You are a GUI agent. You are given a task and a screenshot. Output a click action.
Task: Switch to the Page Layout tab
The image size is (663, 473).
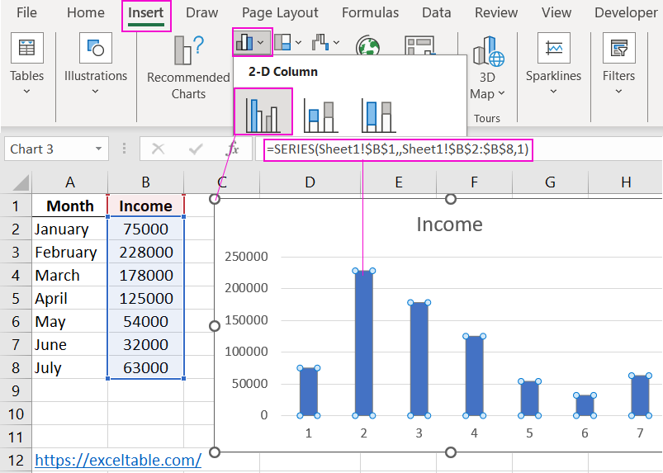[x=280, y=12]
